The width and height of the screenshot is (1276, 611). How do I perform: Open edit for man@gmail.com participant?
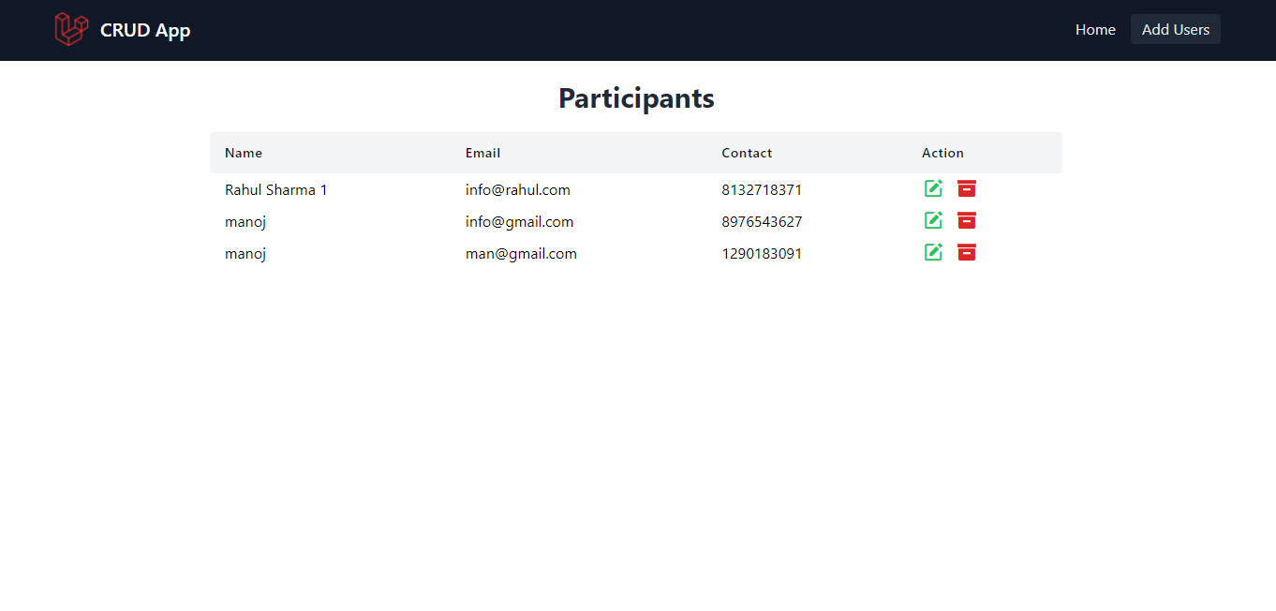(x=933, y=252)
